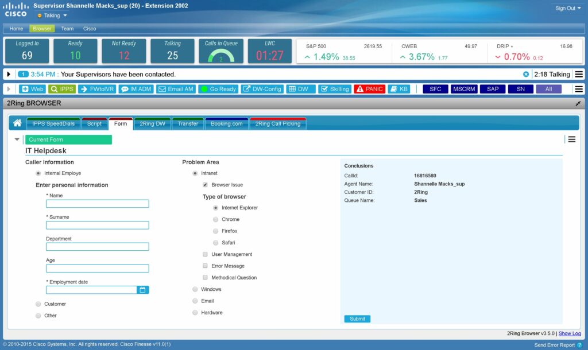Viewport: 588px width, 350px height.
Task: Open DW-Config from the toolbar
Action: 262,89
